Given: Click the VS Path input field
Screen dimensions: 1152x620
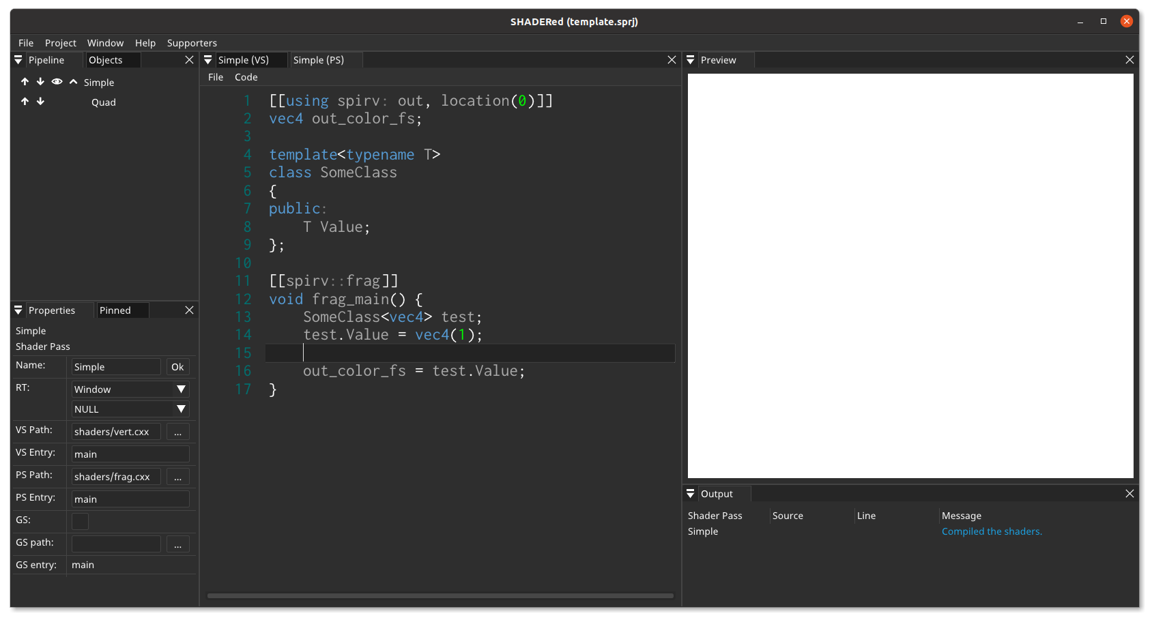Looking at the screenshot, I should coord(116,432).
